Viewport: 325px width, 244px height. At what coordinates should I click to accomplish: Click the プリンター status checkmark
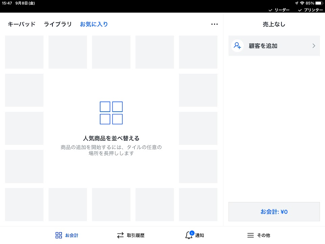(300, 10)
